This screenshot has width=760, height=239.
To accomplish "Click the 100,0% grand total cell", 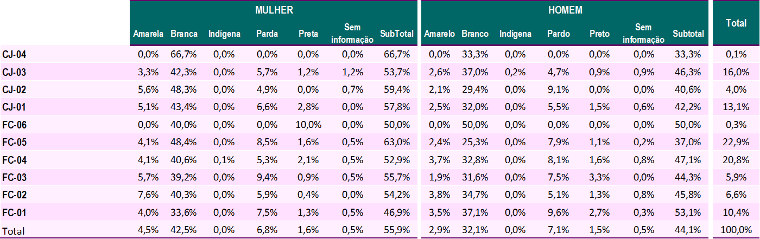I will coord(737,230).
